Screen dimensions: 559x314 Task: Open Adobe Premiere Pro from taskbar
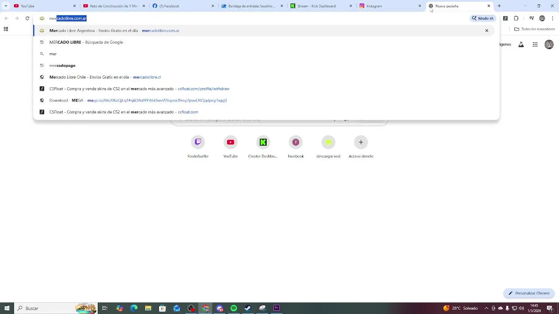[x=276, y=308]
